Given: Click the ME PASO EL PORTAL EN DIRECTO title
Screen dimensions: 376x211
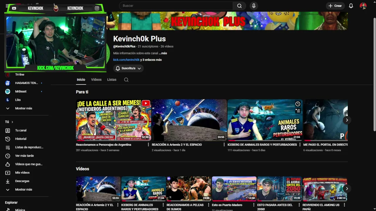Looking at the screenshot, I should click(325, 145).
